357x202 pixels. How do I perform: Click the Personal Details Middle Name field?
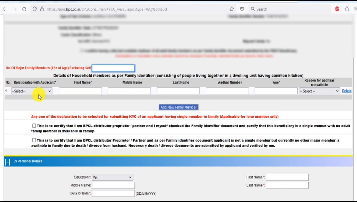(x=113, y=185)
